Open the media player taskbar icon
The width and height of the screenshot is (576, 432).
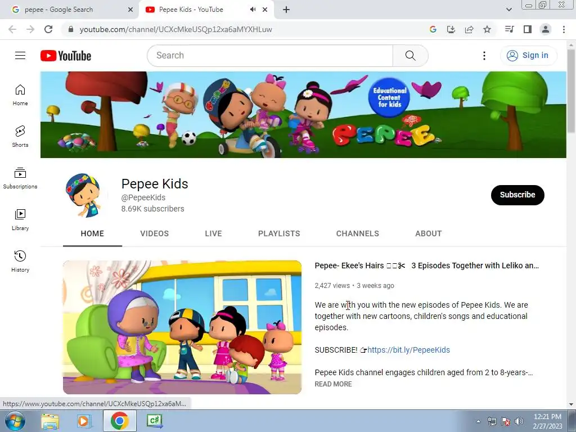click(83, 421)
